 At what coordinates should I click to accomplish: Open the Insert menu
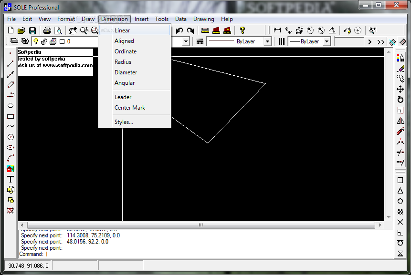pos(142,19)
